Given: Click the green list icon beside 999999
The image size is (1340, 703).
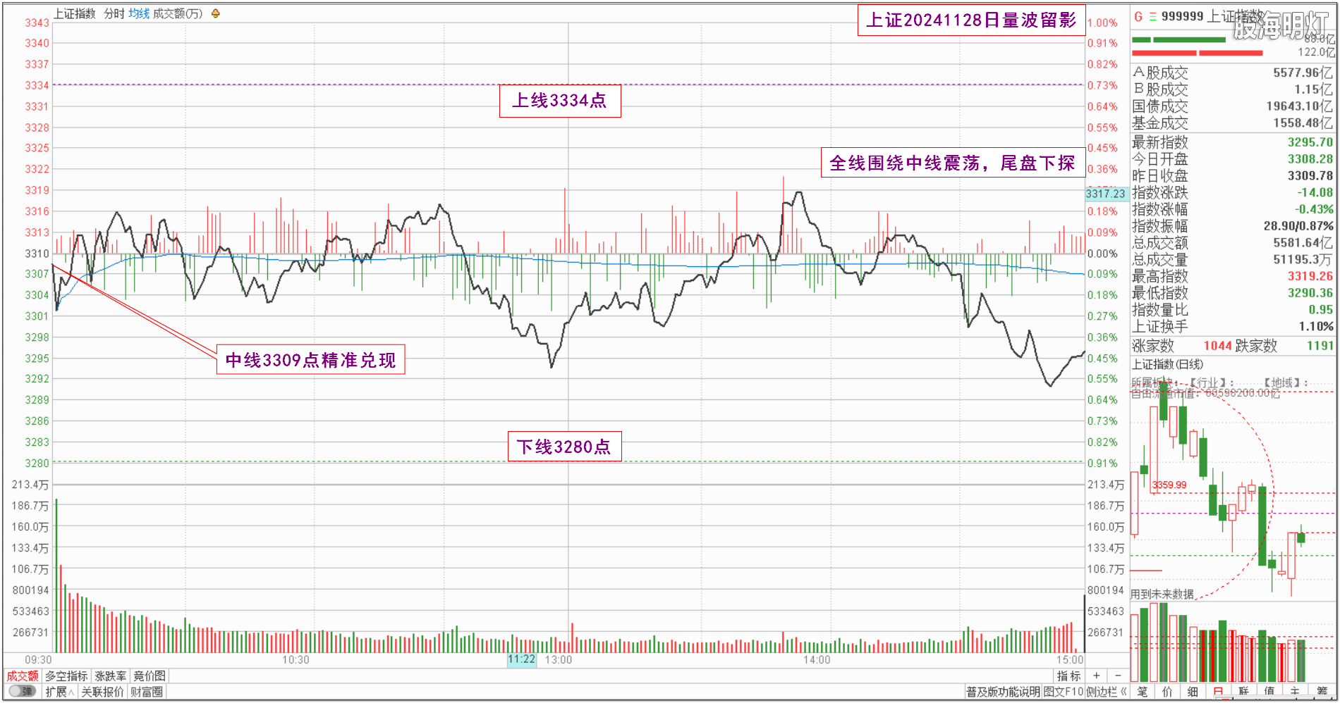Looking at the screenshot, I should (x=1152, y=16).
